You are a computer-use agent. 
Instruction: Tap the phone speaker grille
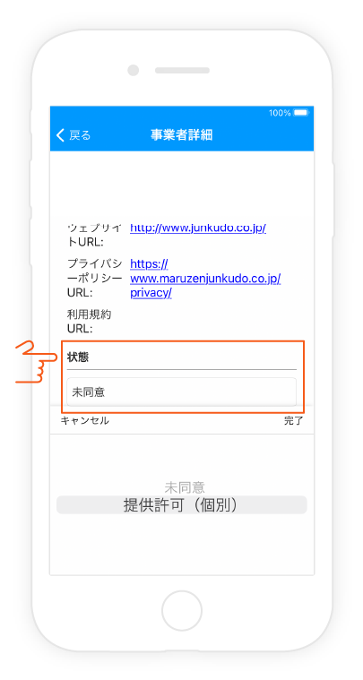[182, 70]
